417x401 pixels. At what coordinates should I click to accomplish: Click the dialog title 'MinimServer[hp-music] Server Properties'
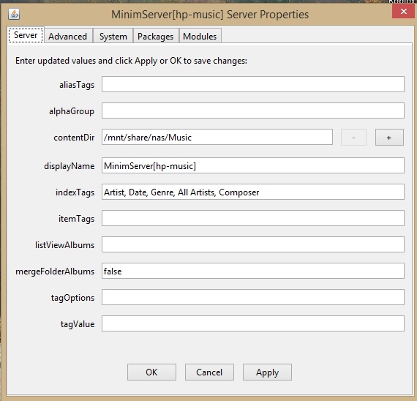pos(210,15)
